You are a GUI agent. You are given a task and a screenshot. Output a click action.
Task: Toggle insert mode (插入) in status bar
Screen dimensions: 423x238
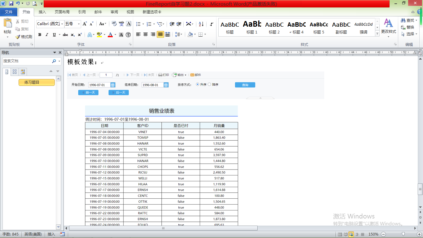pyautogui.click(x=51, y=234)
